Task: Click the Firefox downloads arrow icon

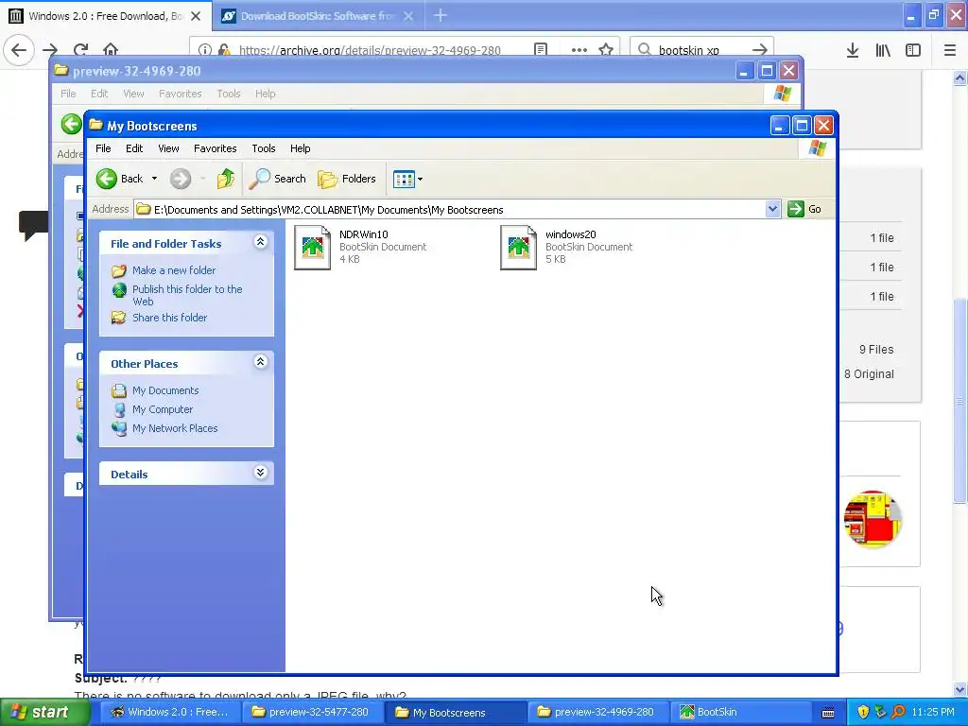Action: pyautogui.click(x=852, y=50)
